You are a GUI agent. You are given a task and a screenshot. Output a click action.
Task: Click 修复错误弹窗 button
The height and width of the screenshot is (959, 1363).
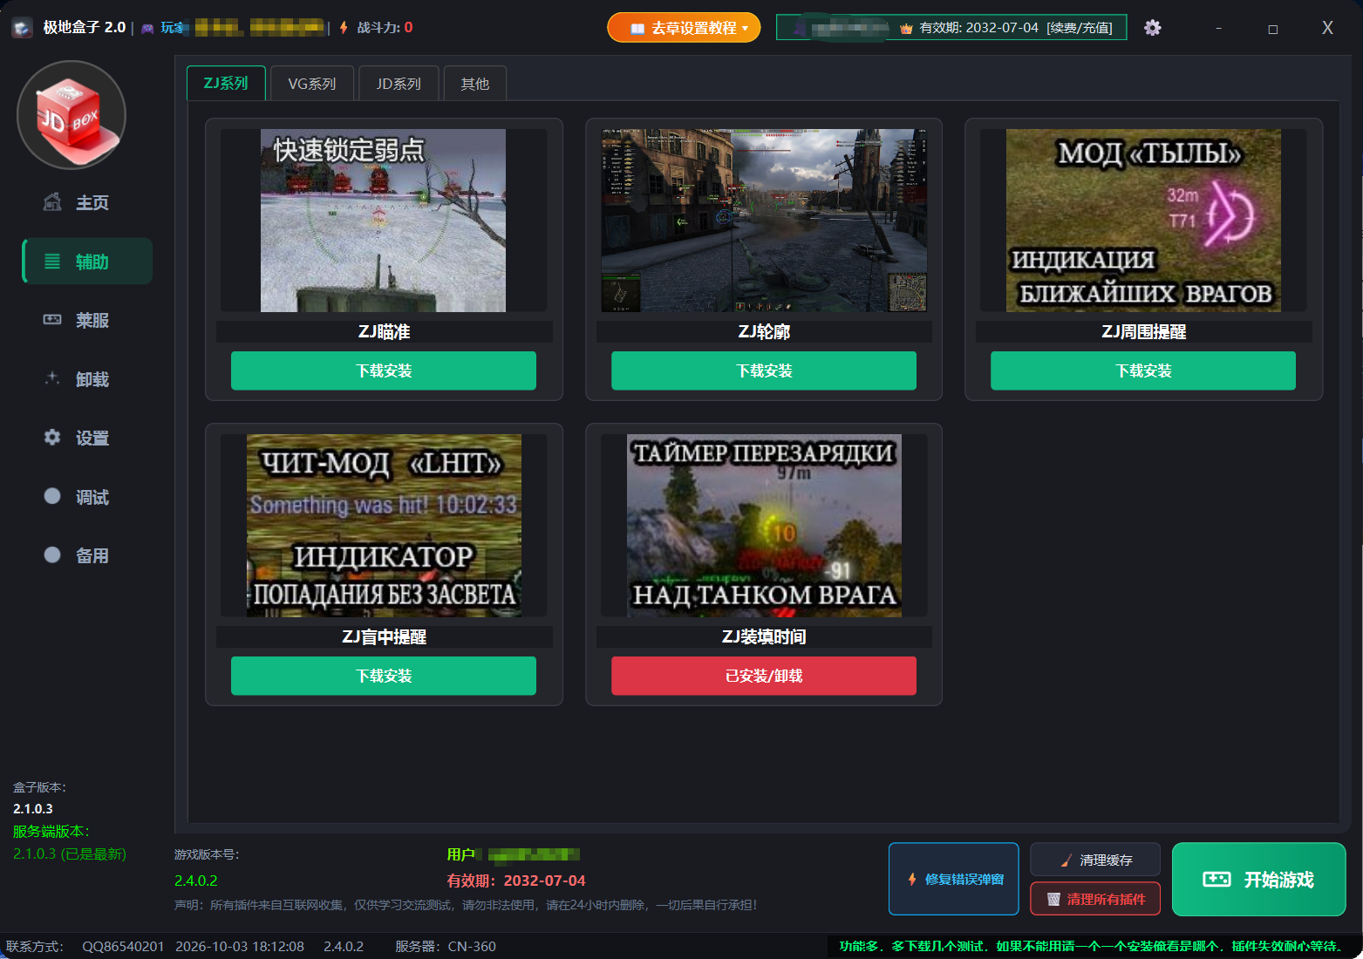(x=954, y=879)
